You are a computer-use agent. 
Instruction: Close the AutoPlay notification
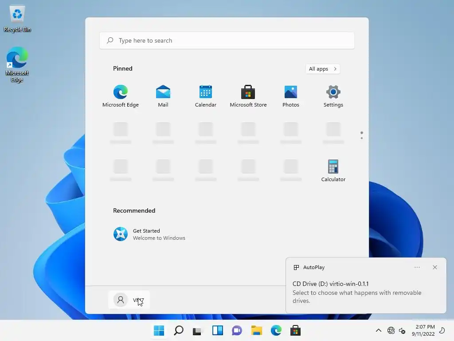(435, 267)
